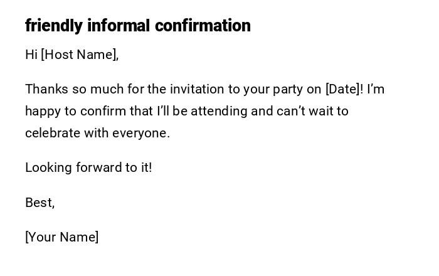Click the "Looking forward to it!" line

pos(88,167)
